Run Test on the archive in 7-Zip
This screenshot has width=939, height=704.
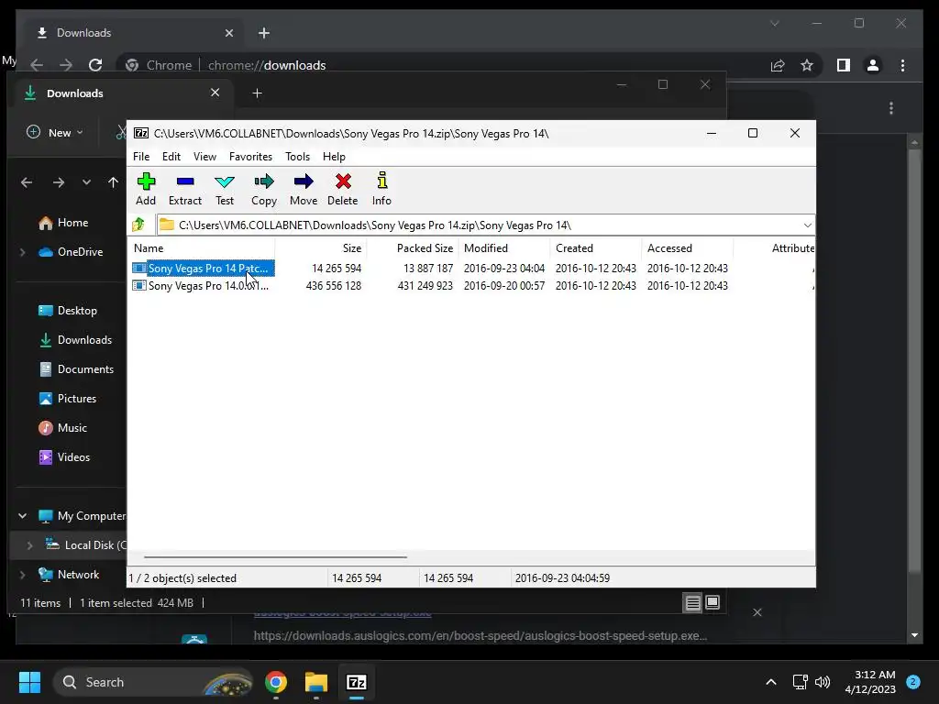(225, 189)
